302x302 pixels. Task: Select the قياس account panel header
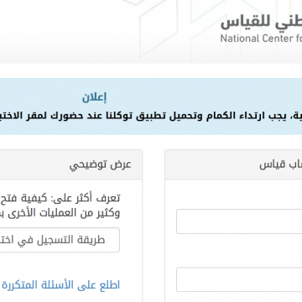coord(233,164)
